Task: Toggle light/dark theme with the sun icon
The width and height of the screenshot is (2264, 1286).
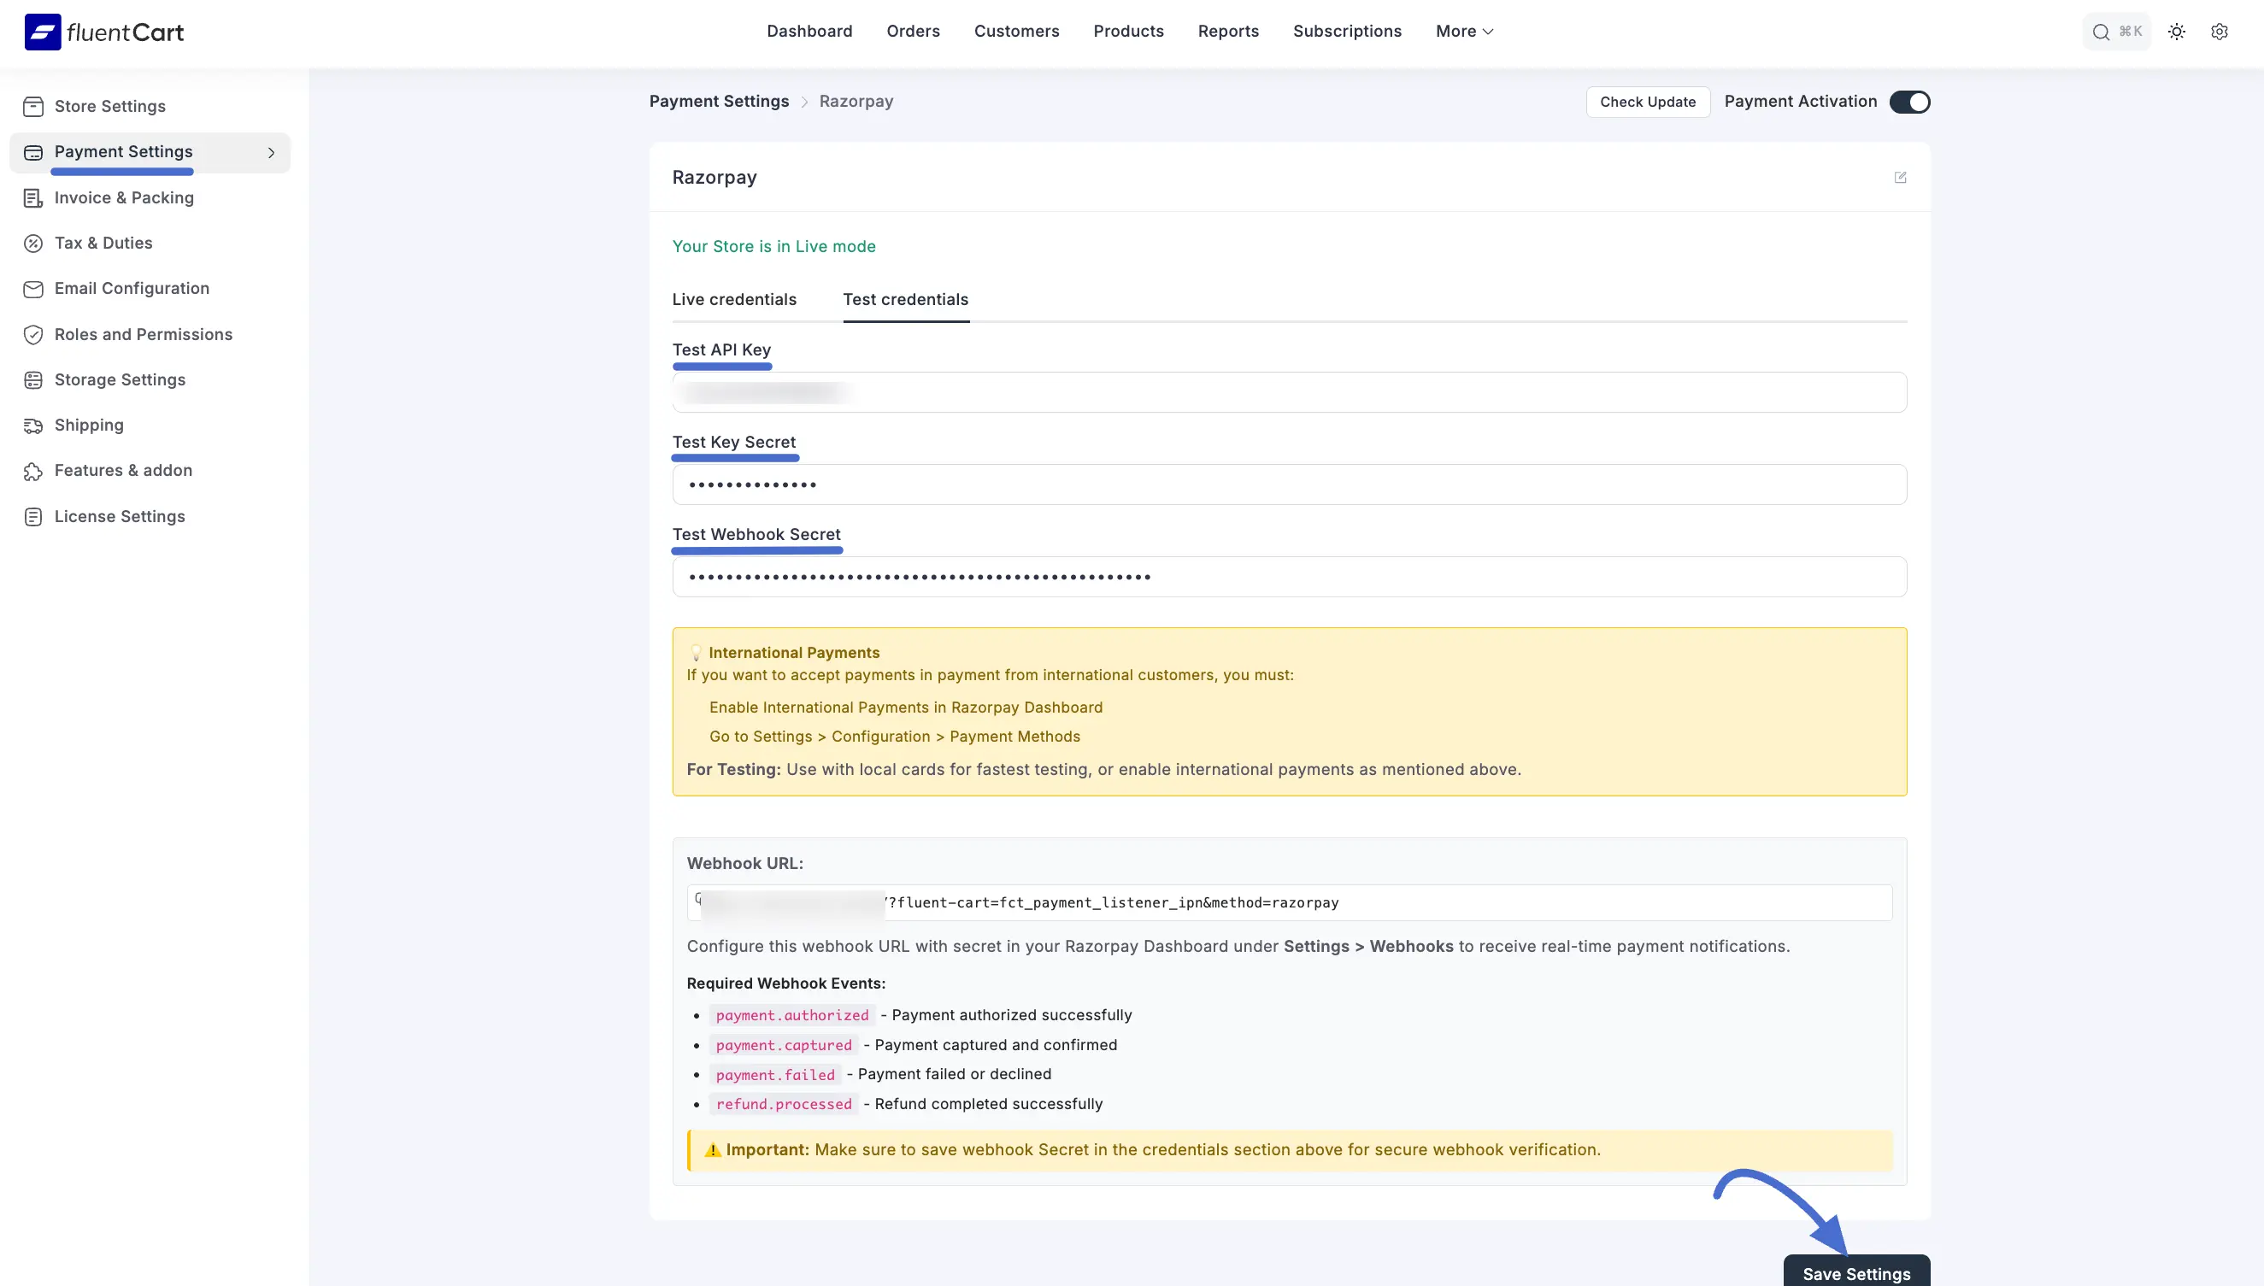Action: pyautogui.click(x=2177, y=31)
